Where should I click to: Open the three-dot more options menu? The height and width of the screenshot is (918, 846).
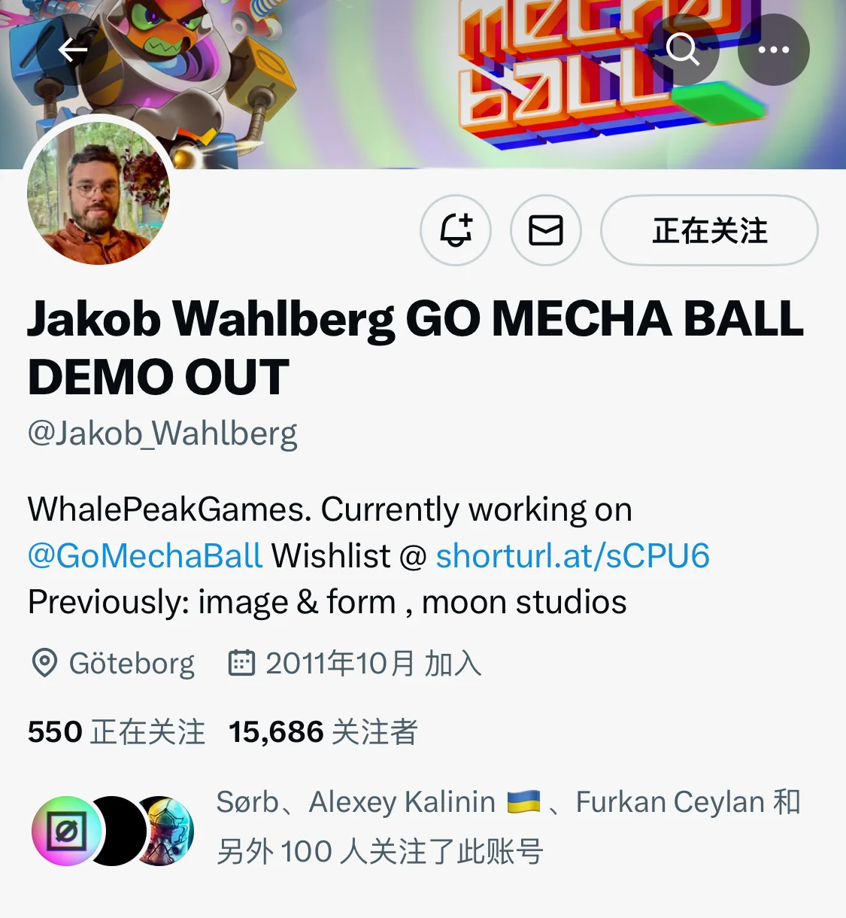click(773, 50)
